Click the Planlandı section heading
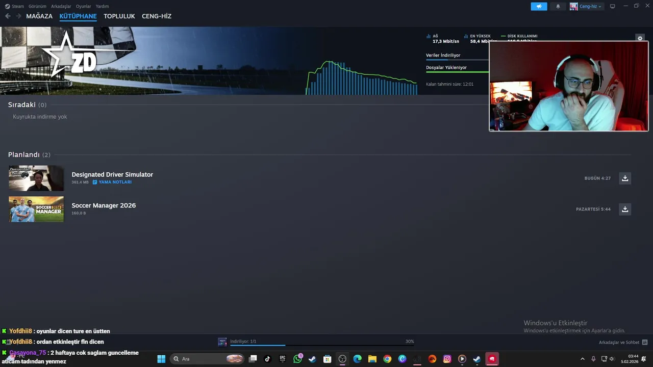The image size is (653, 367). (x=24, y=154)
